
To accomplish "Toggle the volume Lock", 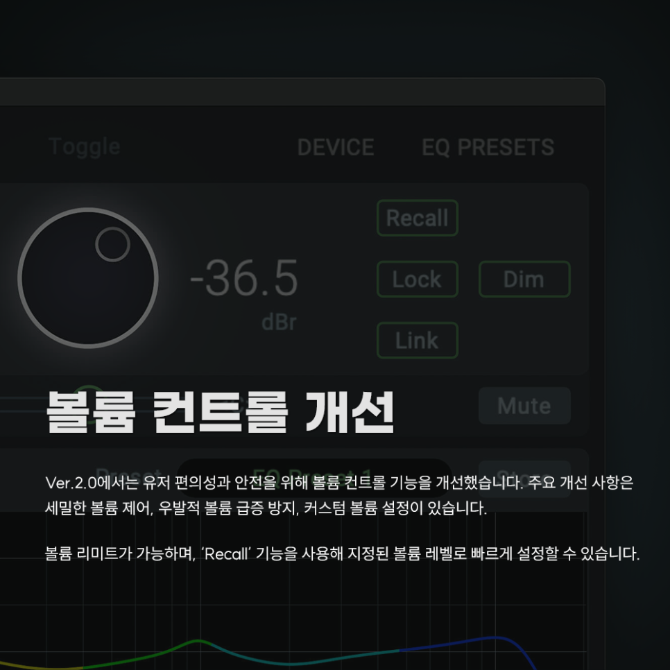I will (418, 279).
